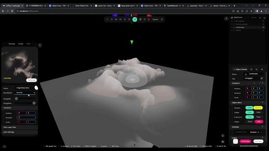The image size is (269, 151).
Task: Set Frustum C to True
Action: point(249,117)
